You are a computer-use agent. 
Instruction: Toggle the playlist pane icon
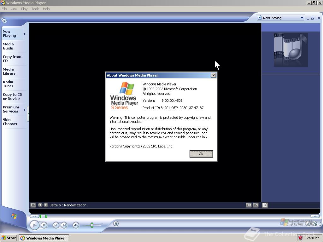click(265, 205)
